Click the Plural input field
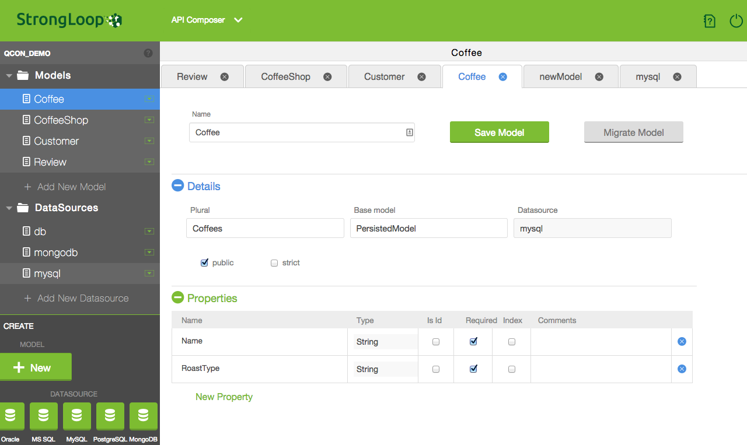Image resolution: width=747 pixels, height=445 pixels. (265, 228)
